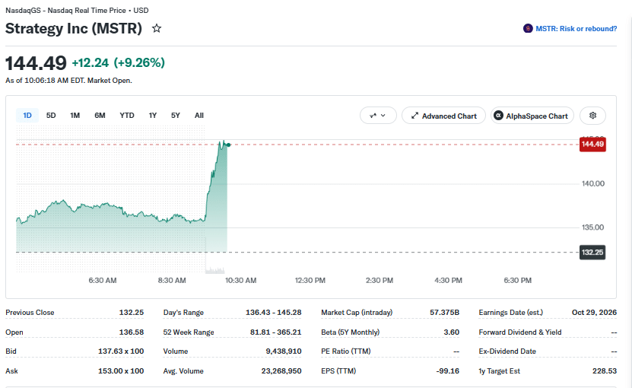Select the 1D time range tab
The image size is (632, 388).
point(27,116)
